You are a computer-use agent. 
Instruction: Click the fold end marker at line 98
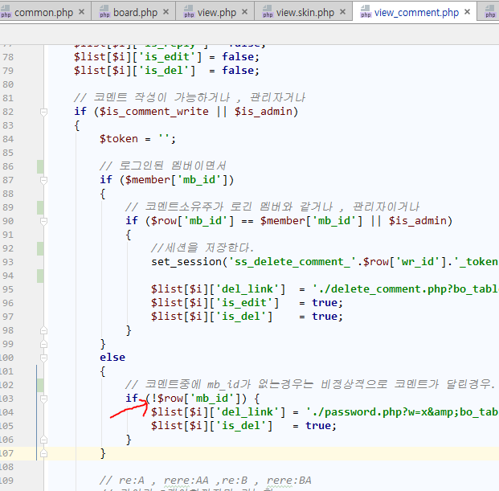click(44, 330)
